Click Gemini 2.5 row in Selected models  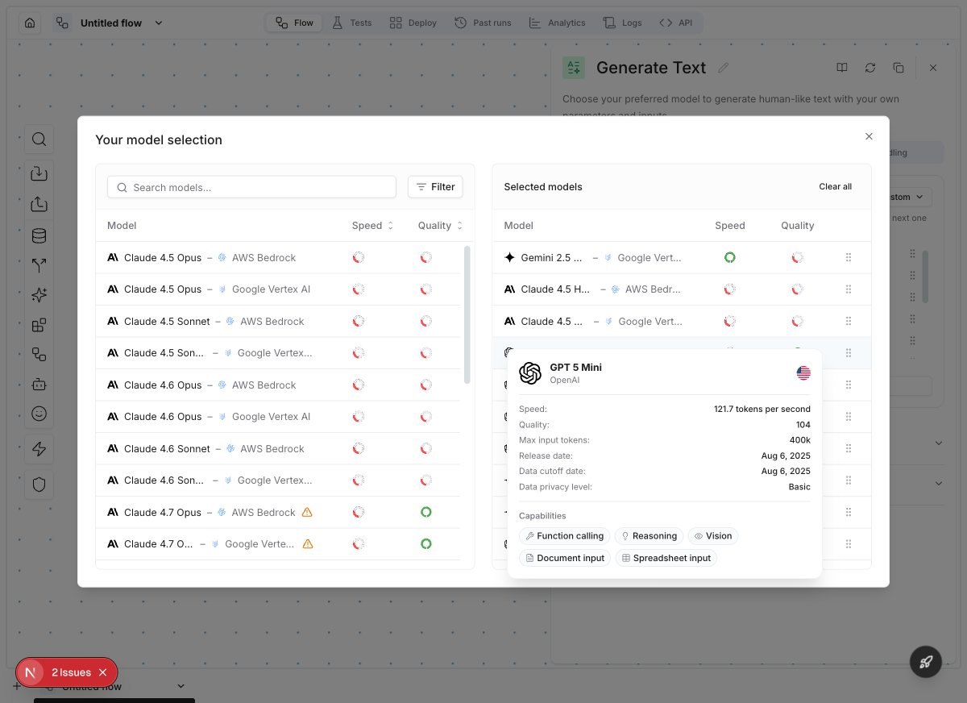pos(682,258)
